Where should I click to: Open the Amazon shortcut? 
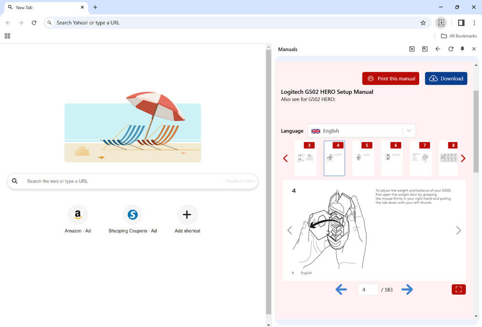coord(78,219)
